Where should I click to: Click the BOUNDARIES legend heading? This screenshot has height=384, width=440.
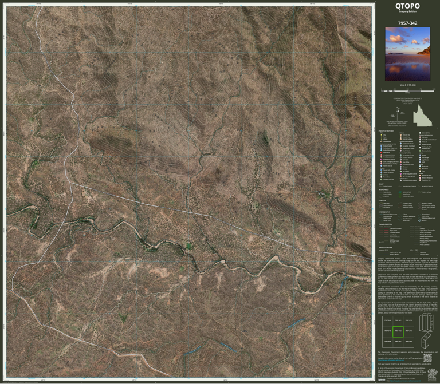(384, 189)
